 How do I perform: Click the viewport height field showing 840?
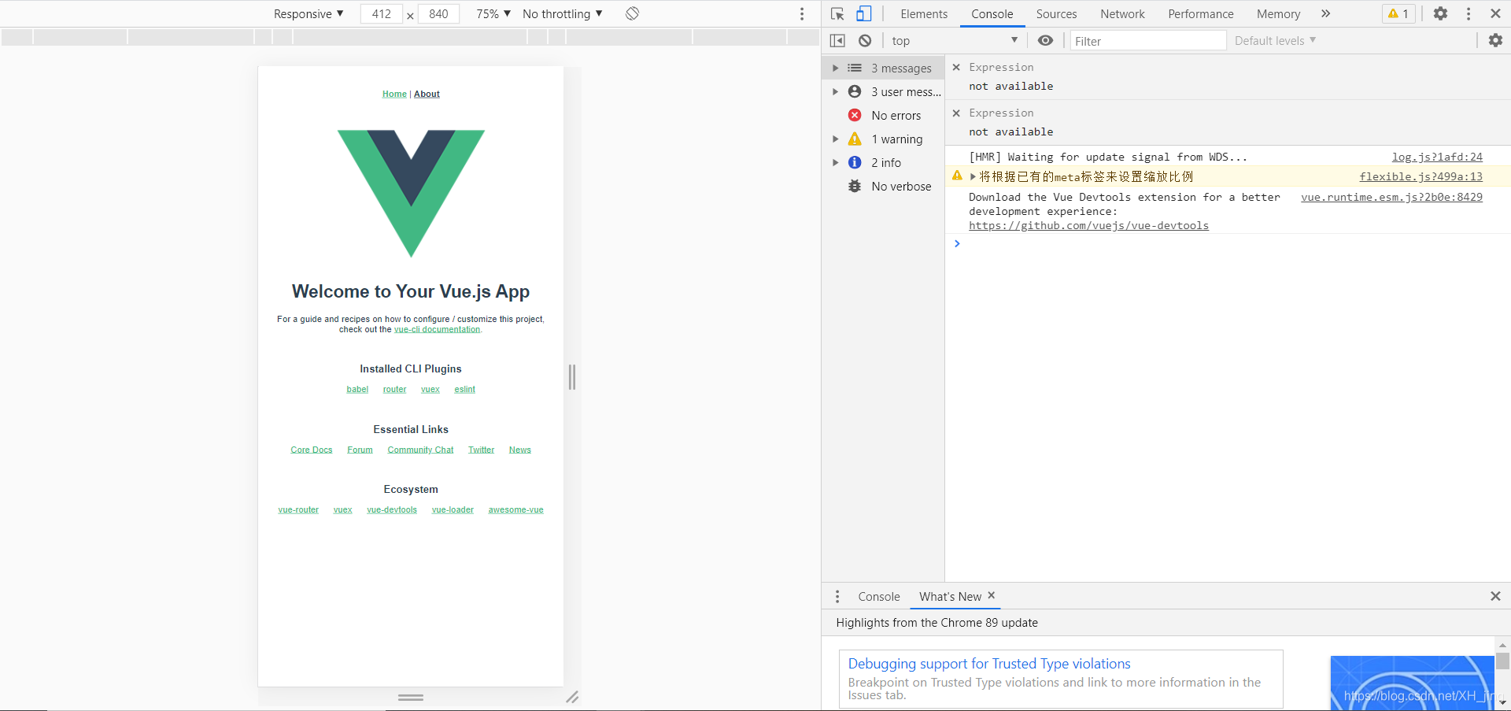[x=438, y=14]
